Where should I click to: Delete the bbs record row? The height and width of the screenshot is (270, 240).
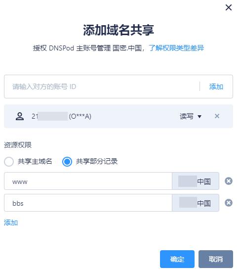tap(229, 203)
